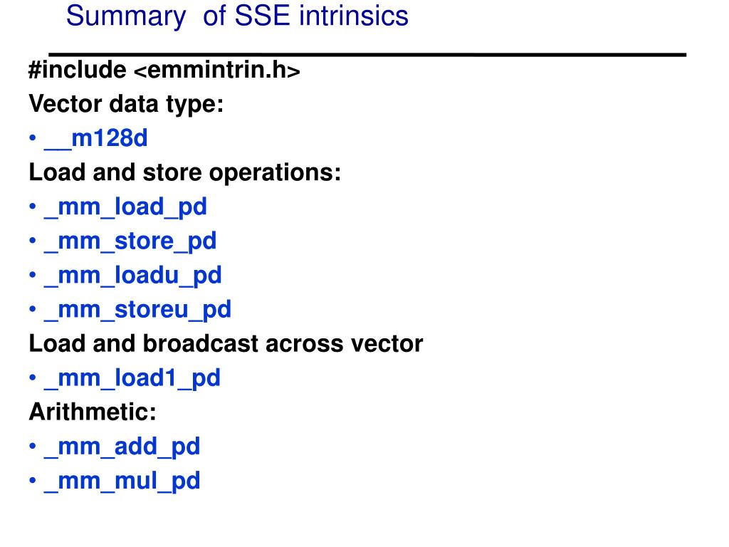Click the '_mm_storeu_pd' bullet text
729x547 pixels.
click(x=137, y=310)
